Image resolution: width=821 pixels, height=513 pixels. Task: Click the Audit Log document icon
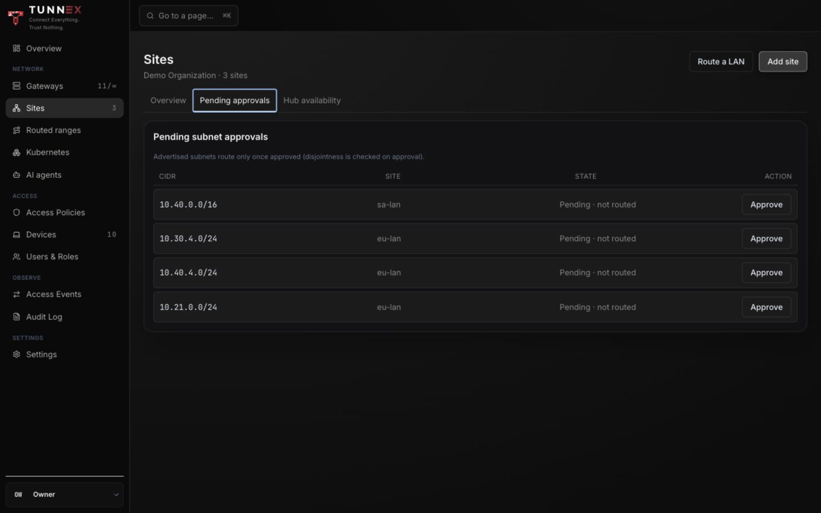17,317
